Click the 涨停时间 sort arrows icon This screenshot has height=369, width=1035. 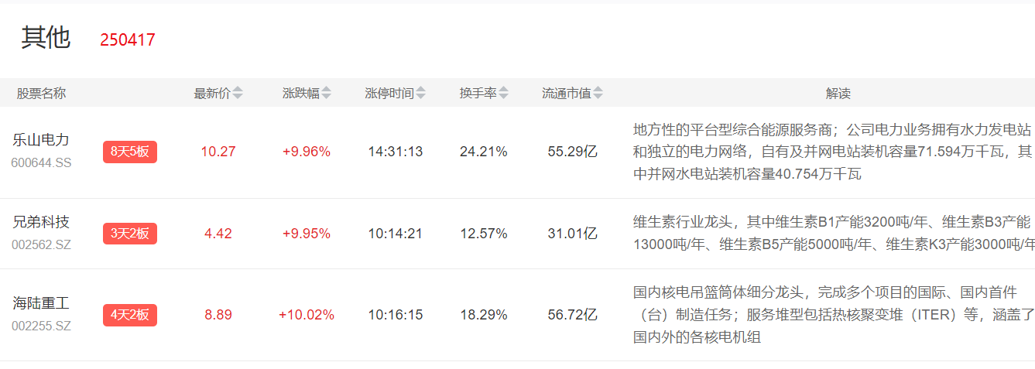420,94
